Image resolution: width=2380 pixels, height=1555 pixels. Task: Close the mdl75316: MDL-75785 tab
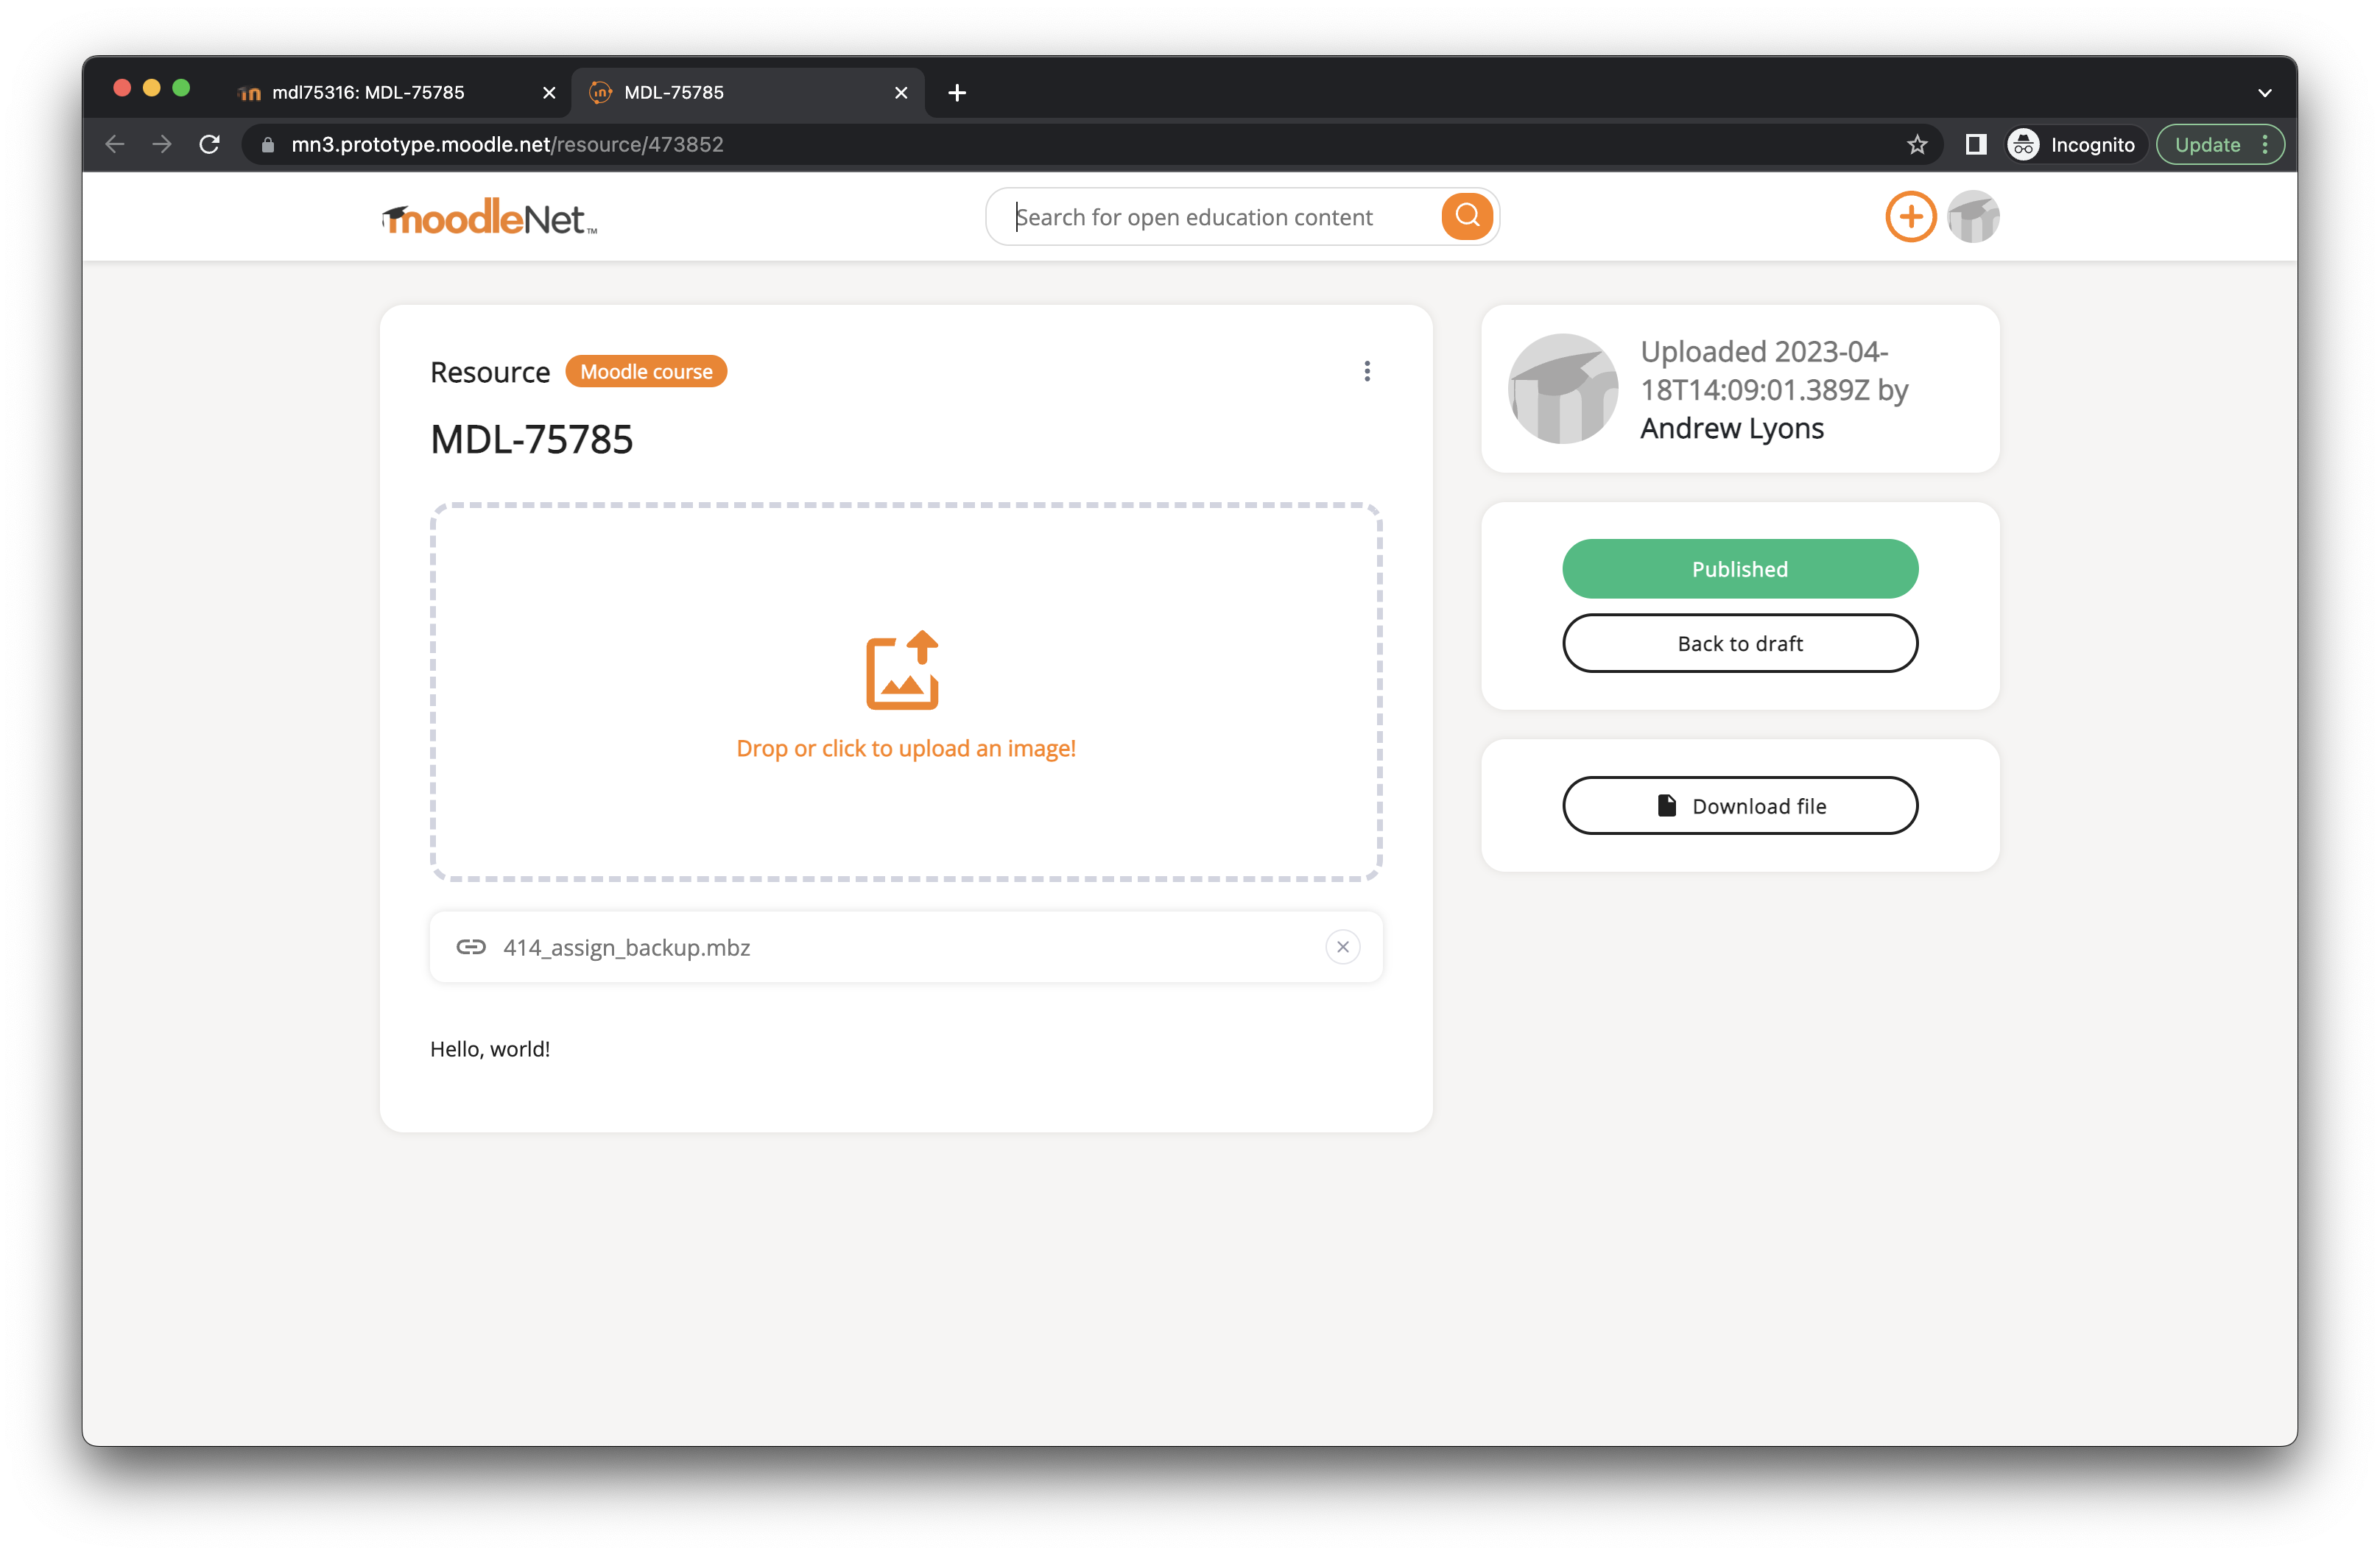pos(549,93)
